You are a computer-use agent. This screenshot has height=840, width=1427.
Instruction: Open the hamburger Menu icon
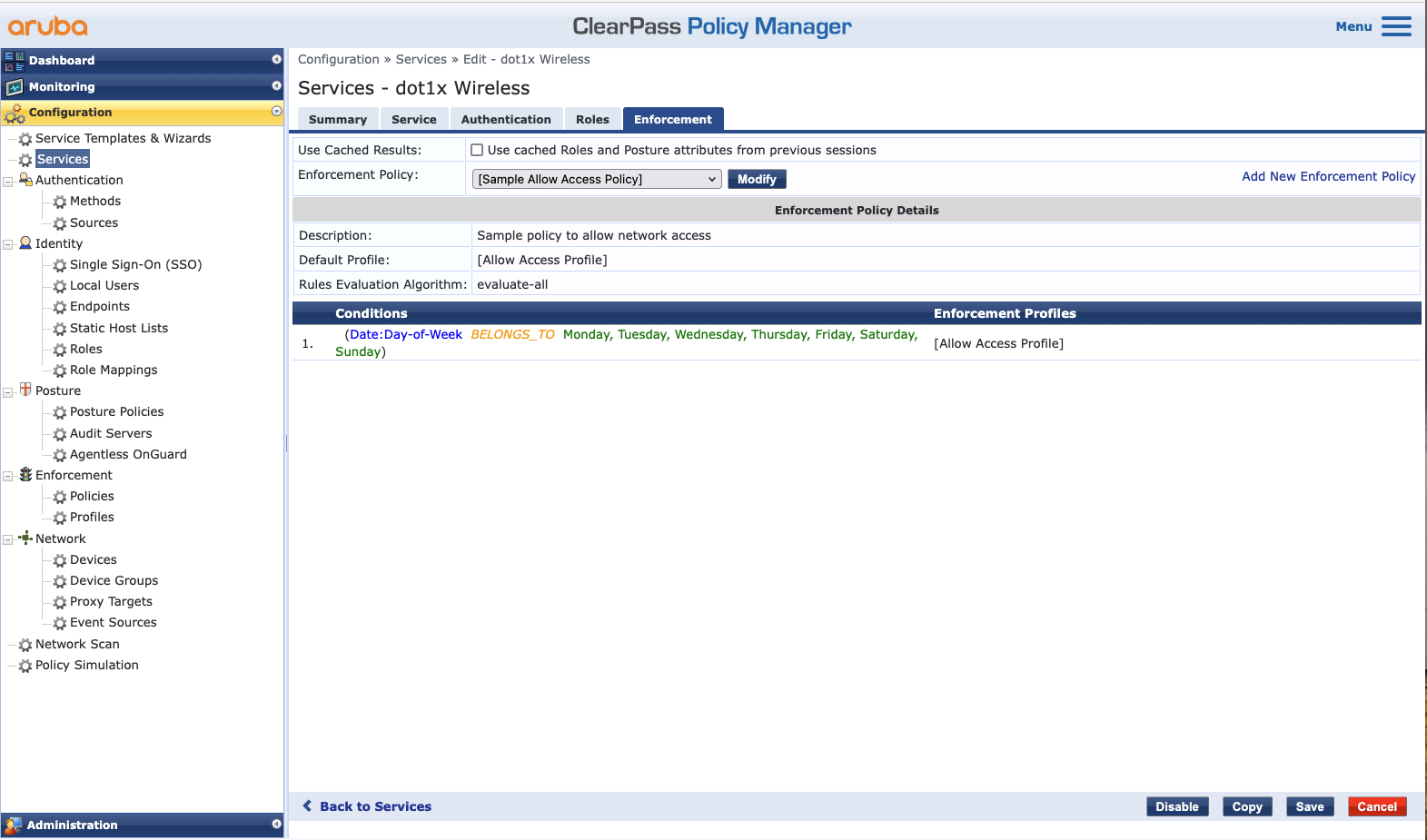1396,26
